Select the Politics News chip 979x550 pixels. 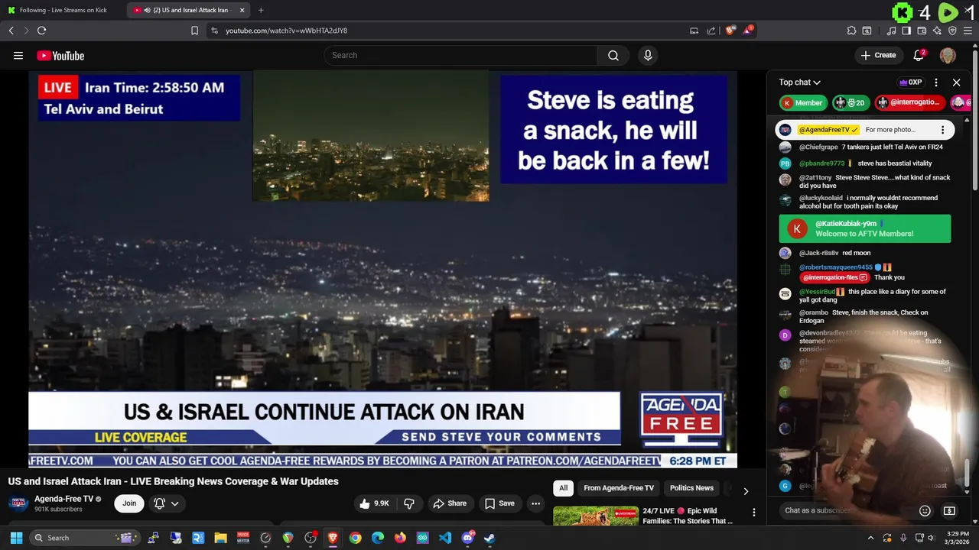click(691, 488)
